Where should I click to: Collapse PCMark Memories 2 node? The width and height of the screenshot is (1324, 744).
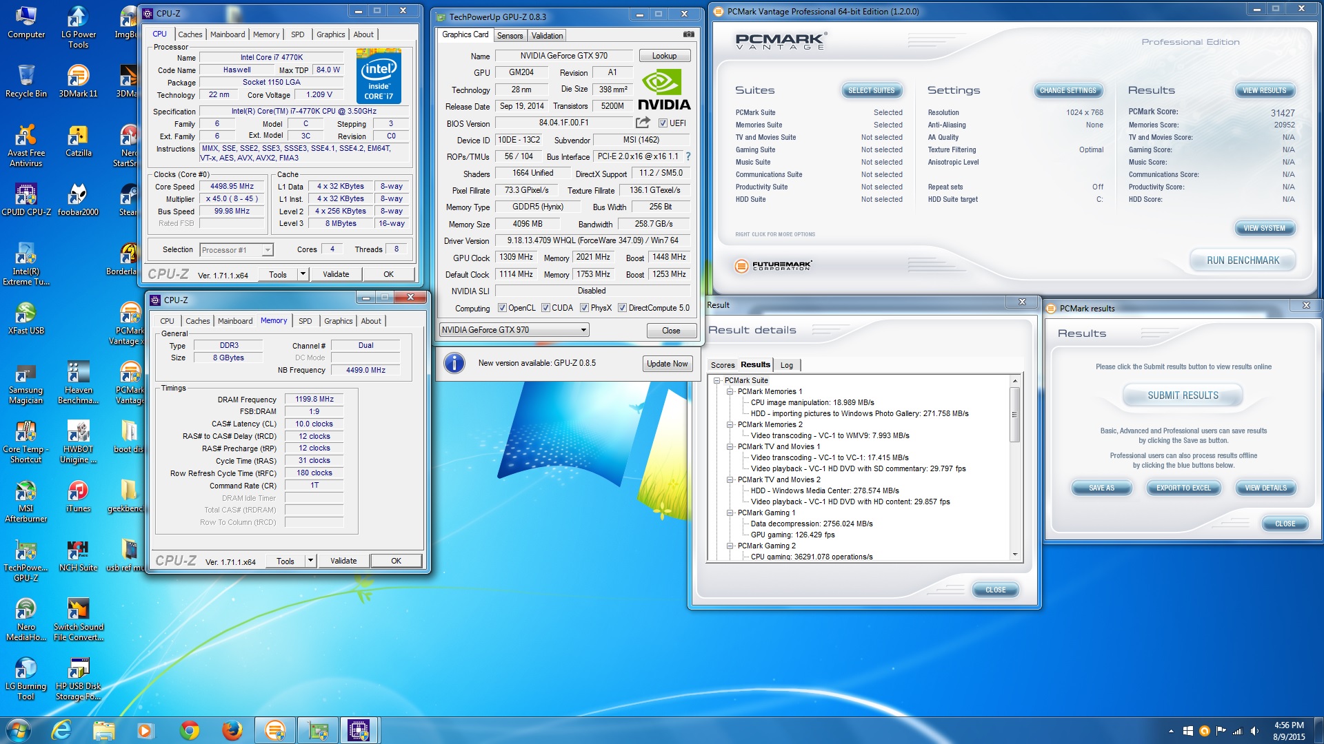coord(730,424)
